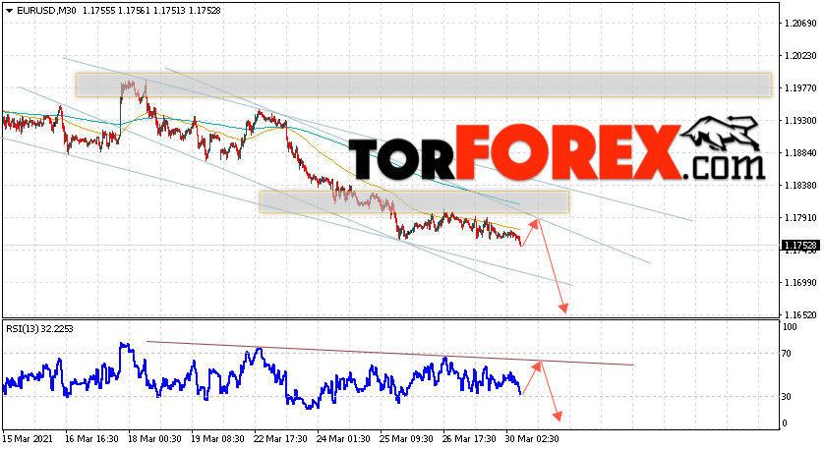Click the red downward arrowhead in RSI panel

click(x=558, y=416)
